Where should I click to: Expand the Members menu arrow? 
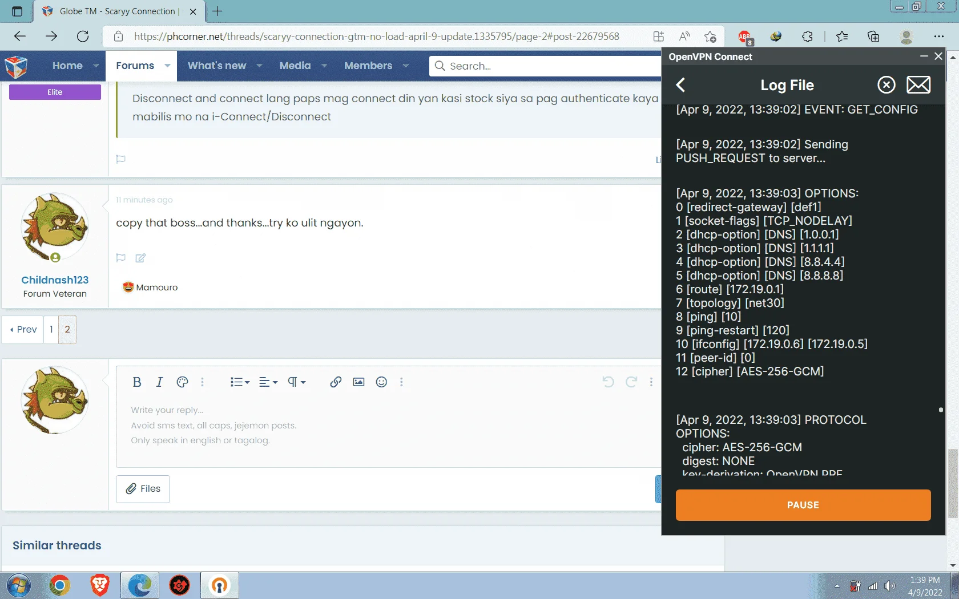[x=406, y=66]
